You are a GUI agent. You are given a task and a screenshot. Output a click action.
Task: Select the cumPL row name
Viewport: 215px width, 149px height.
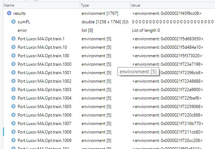[x=24, y=22]
